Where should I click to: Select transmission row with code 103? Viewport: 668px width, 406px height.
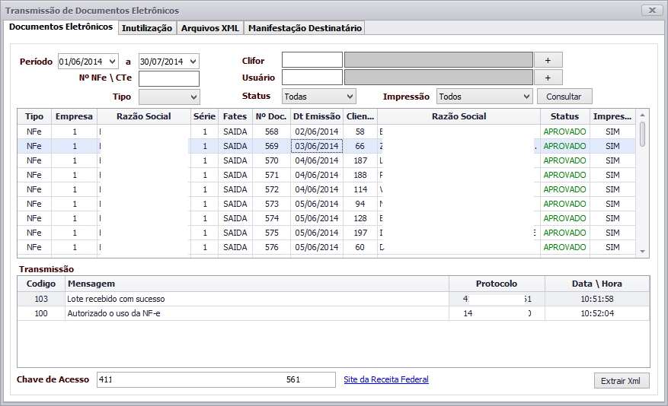[x=334, y=300]
